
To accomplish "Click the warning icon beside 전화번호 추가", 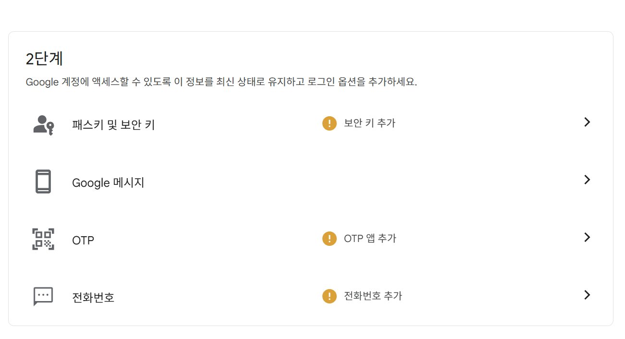I will click(x=329, y=296).
